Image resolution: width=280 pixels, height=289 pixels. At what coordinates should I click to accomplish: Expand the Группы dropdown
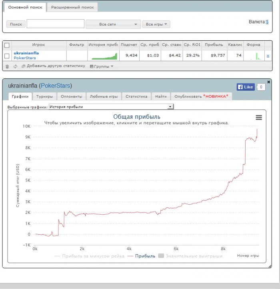click(102, 66)
